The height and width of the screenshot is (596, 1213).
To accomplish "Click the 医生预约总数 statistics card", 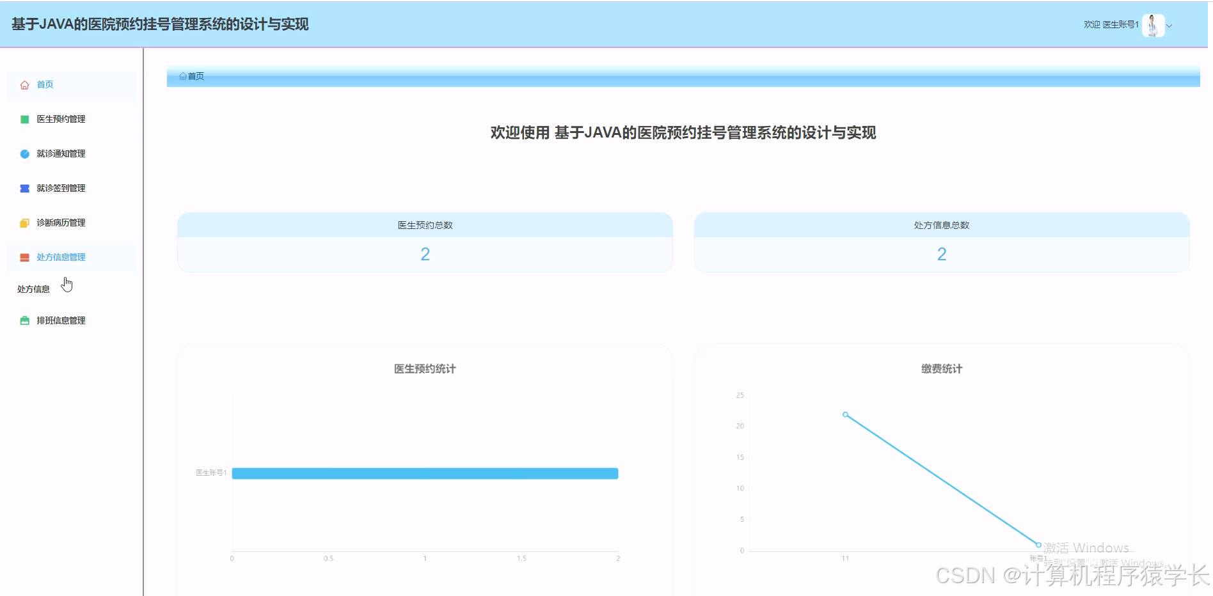I will [424, 243].
